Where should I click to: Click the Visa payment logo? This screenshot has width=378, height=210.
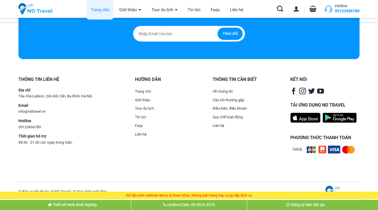[x=334, y=149]
